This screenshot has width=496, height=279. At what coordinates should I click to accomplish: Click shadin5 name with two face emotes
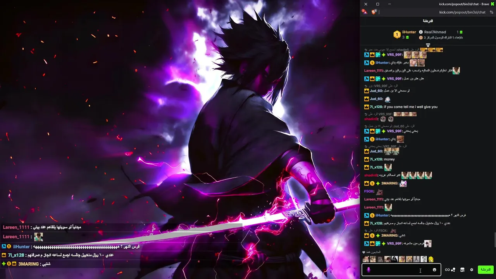tap(371, 119)
